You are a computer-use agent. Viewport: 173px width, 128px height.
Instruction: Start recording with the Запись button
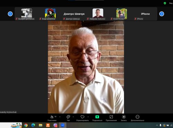124,118
